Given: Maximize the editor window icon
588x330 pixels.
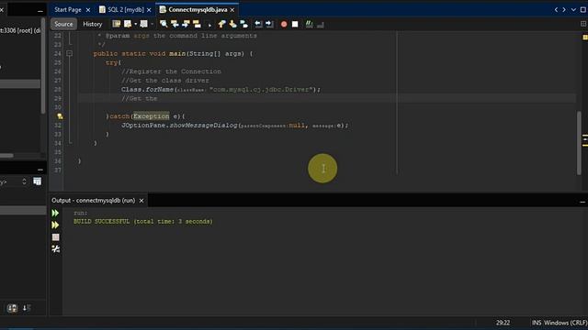Looking at the screenshot, I should 583,10.
